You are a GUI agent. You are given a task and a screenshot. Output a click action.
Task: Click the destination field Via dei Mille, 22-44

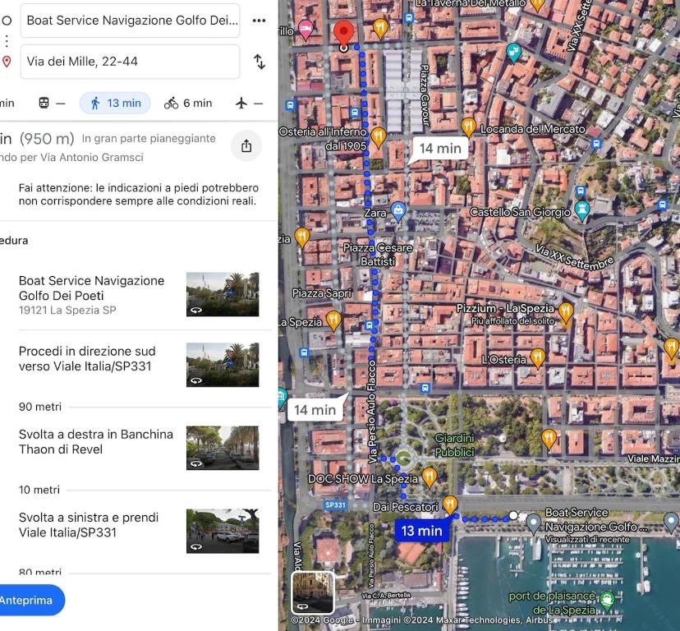tap(130, 62)
